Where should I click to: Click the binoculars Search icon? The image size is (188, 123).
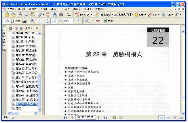point(61,15)
